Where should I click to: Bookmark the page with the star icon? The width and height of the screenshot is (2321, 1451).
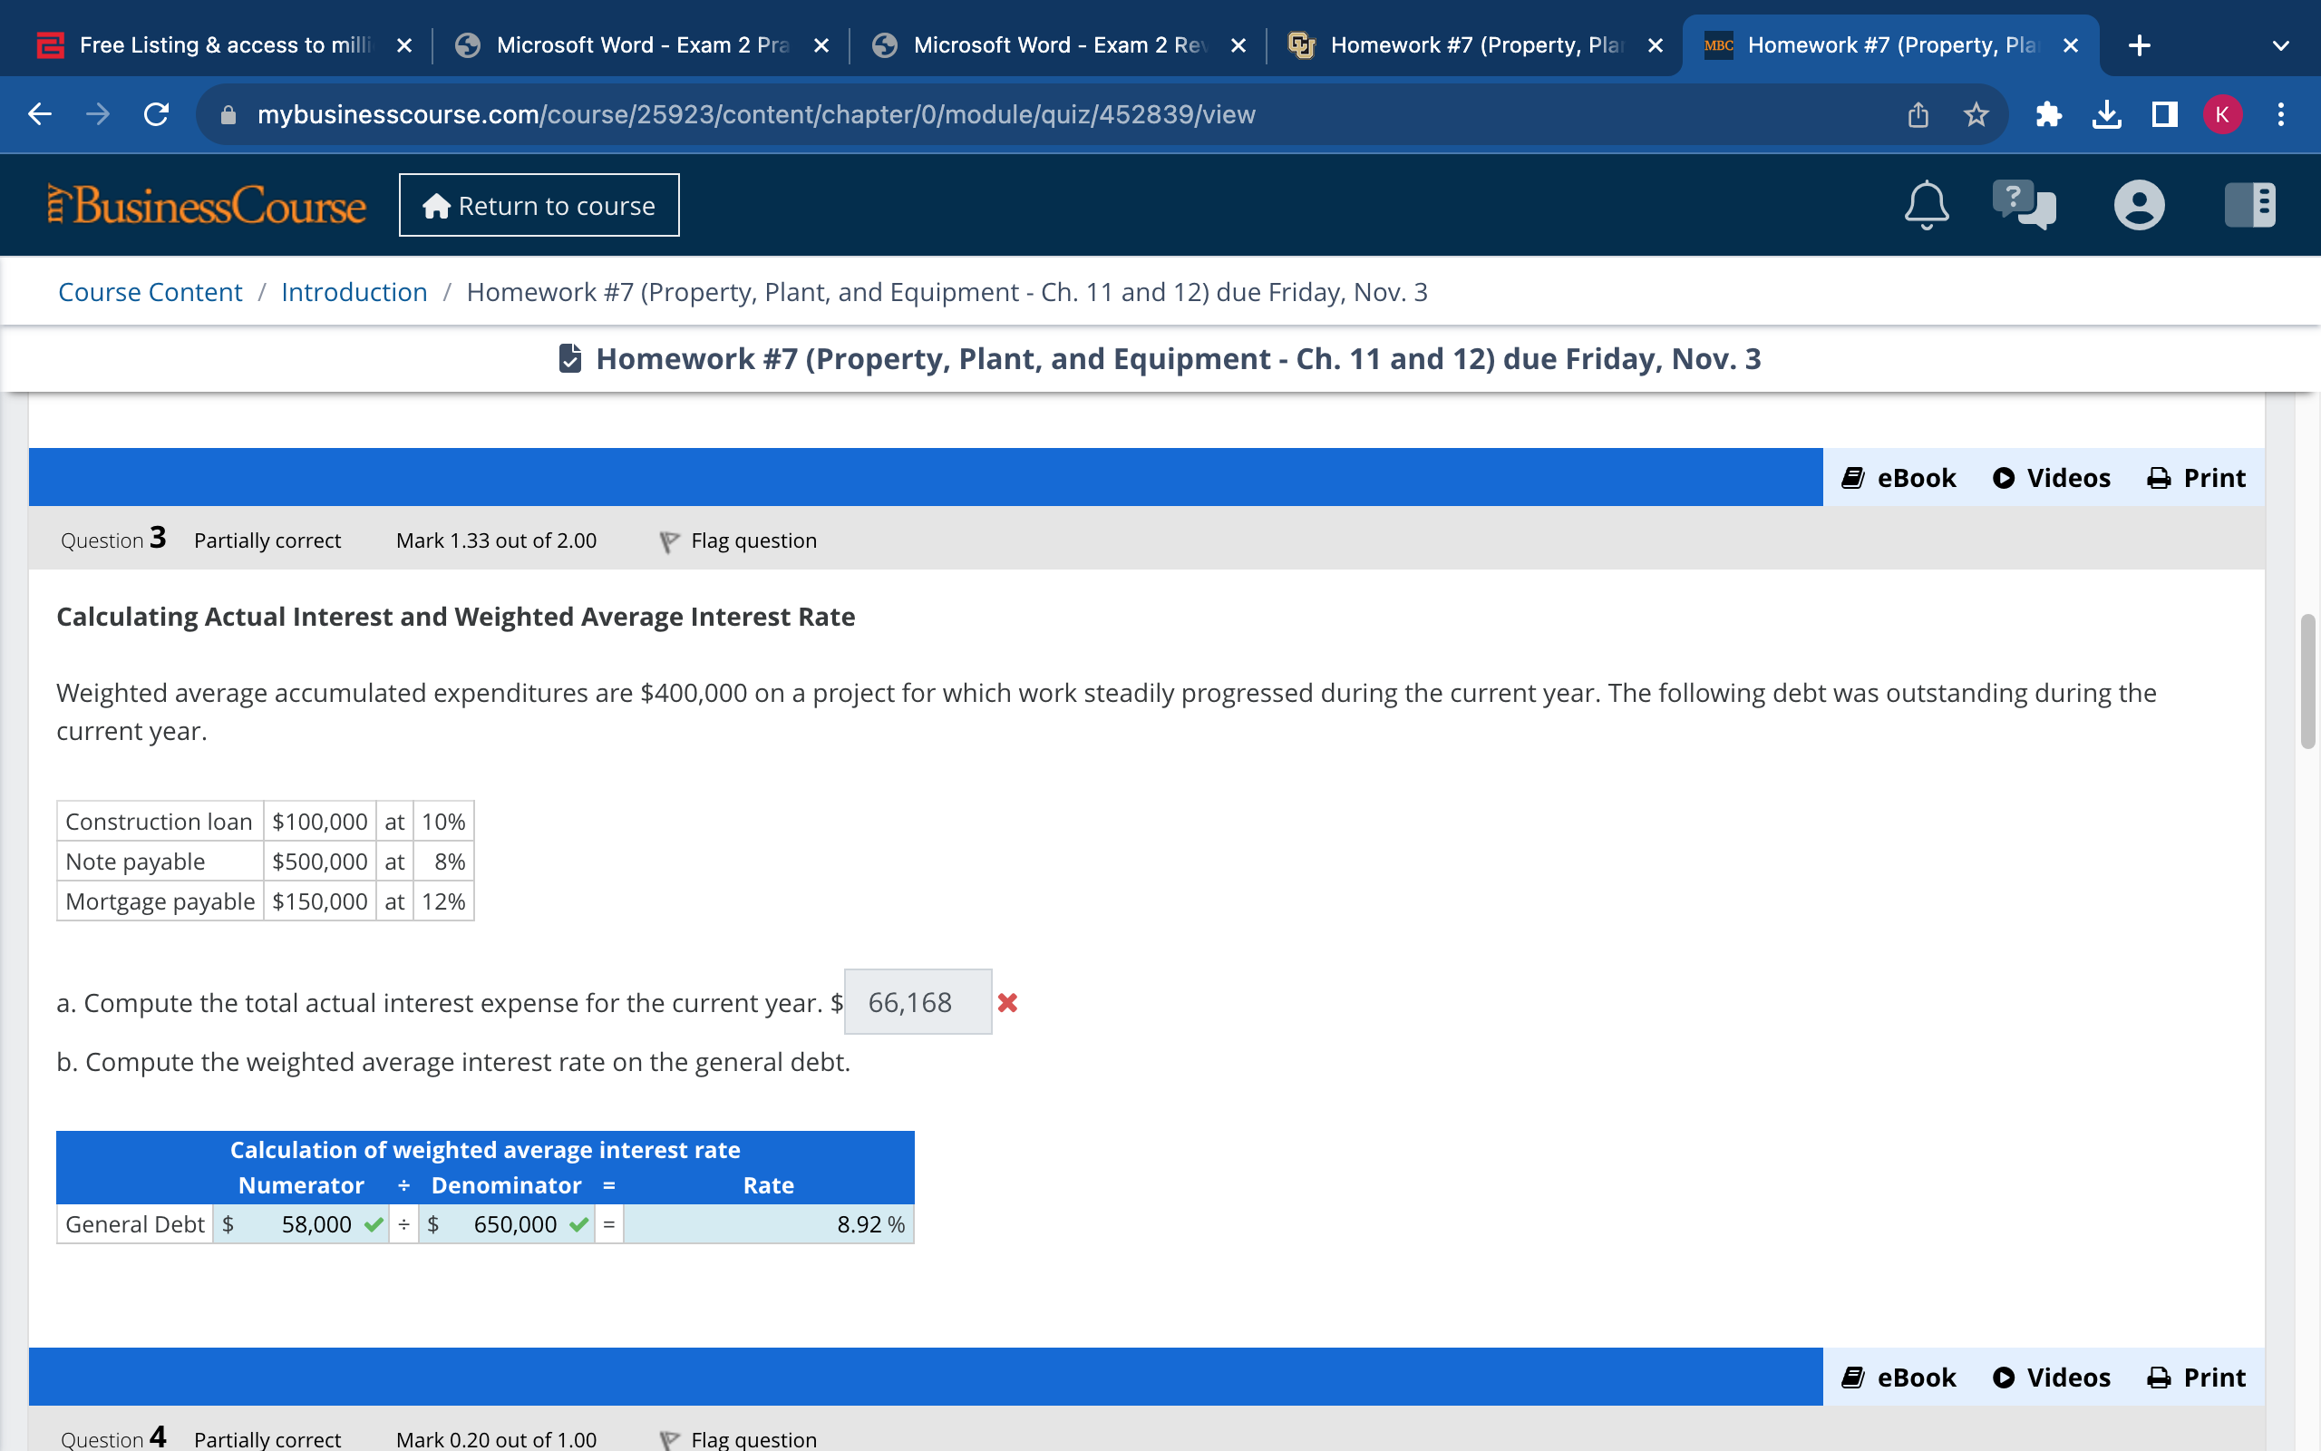(x=1975, y=114)
